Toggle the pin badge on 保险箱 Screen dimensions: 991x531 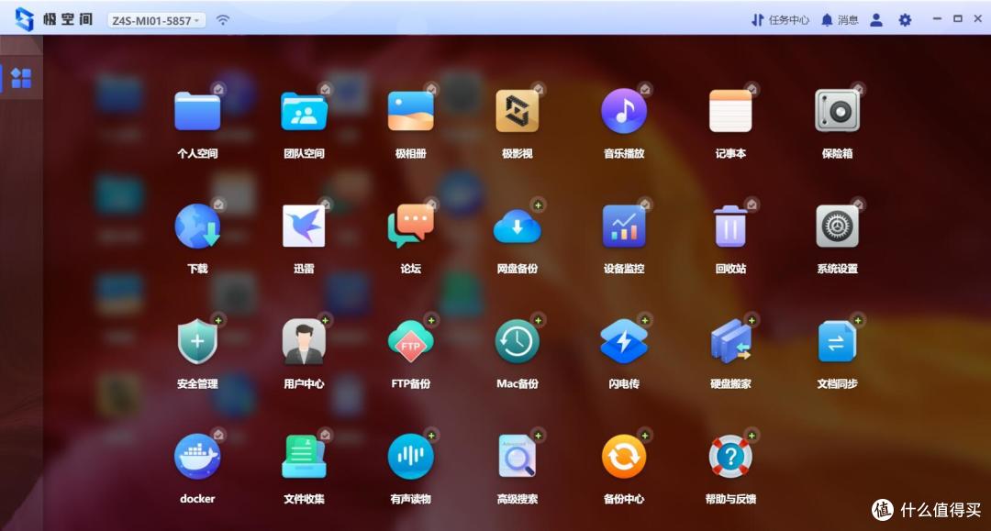coord(858,89)
